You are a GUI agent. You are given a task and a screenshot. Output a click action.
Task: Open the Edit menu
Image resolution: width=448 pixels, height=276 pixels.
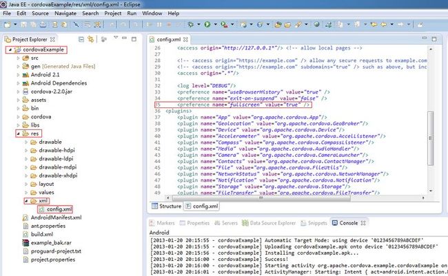[x=21, y=13]
